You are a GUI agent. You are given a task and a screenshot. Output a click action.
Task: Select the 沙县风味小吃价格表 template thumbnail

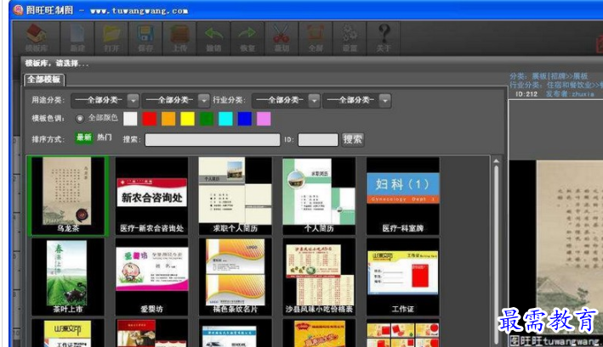coord(319,277)
